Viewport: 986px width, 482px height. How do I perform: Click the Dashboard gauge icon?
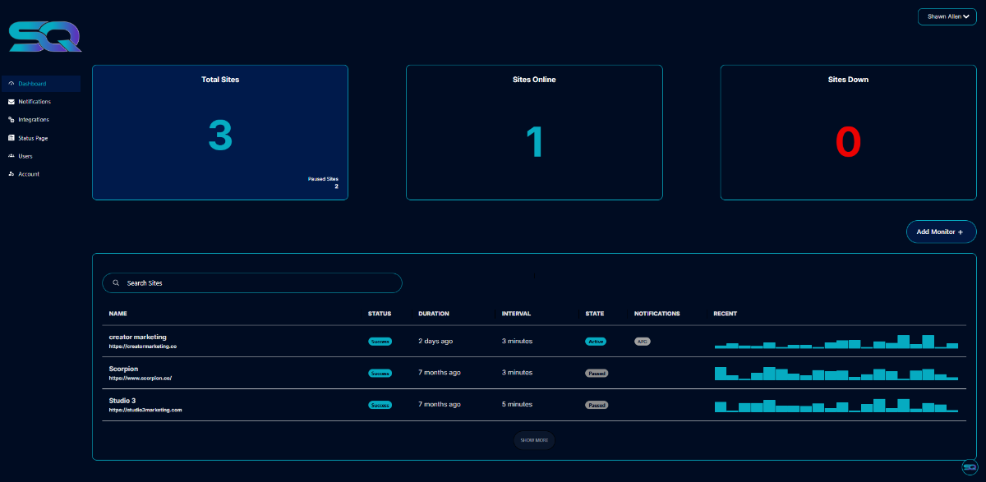pyautogui.click(x=11, y=84)
